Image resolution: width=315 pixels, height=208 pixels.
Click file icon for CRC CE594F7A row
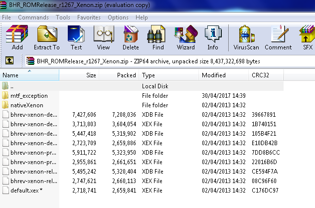tap(5, 171)
